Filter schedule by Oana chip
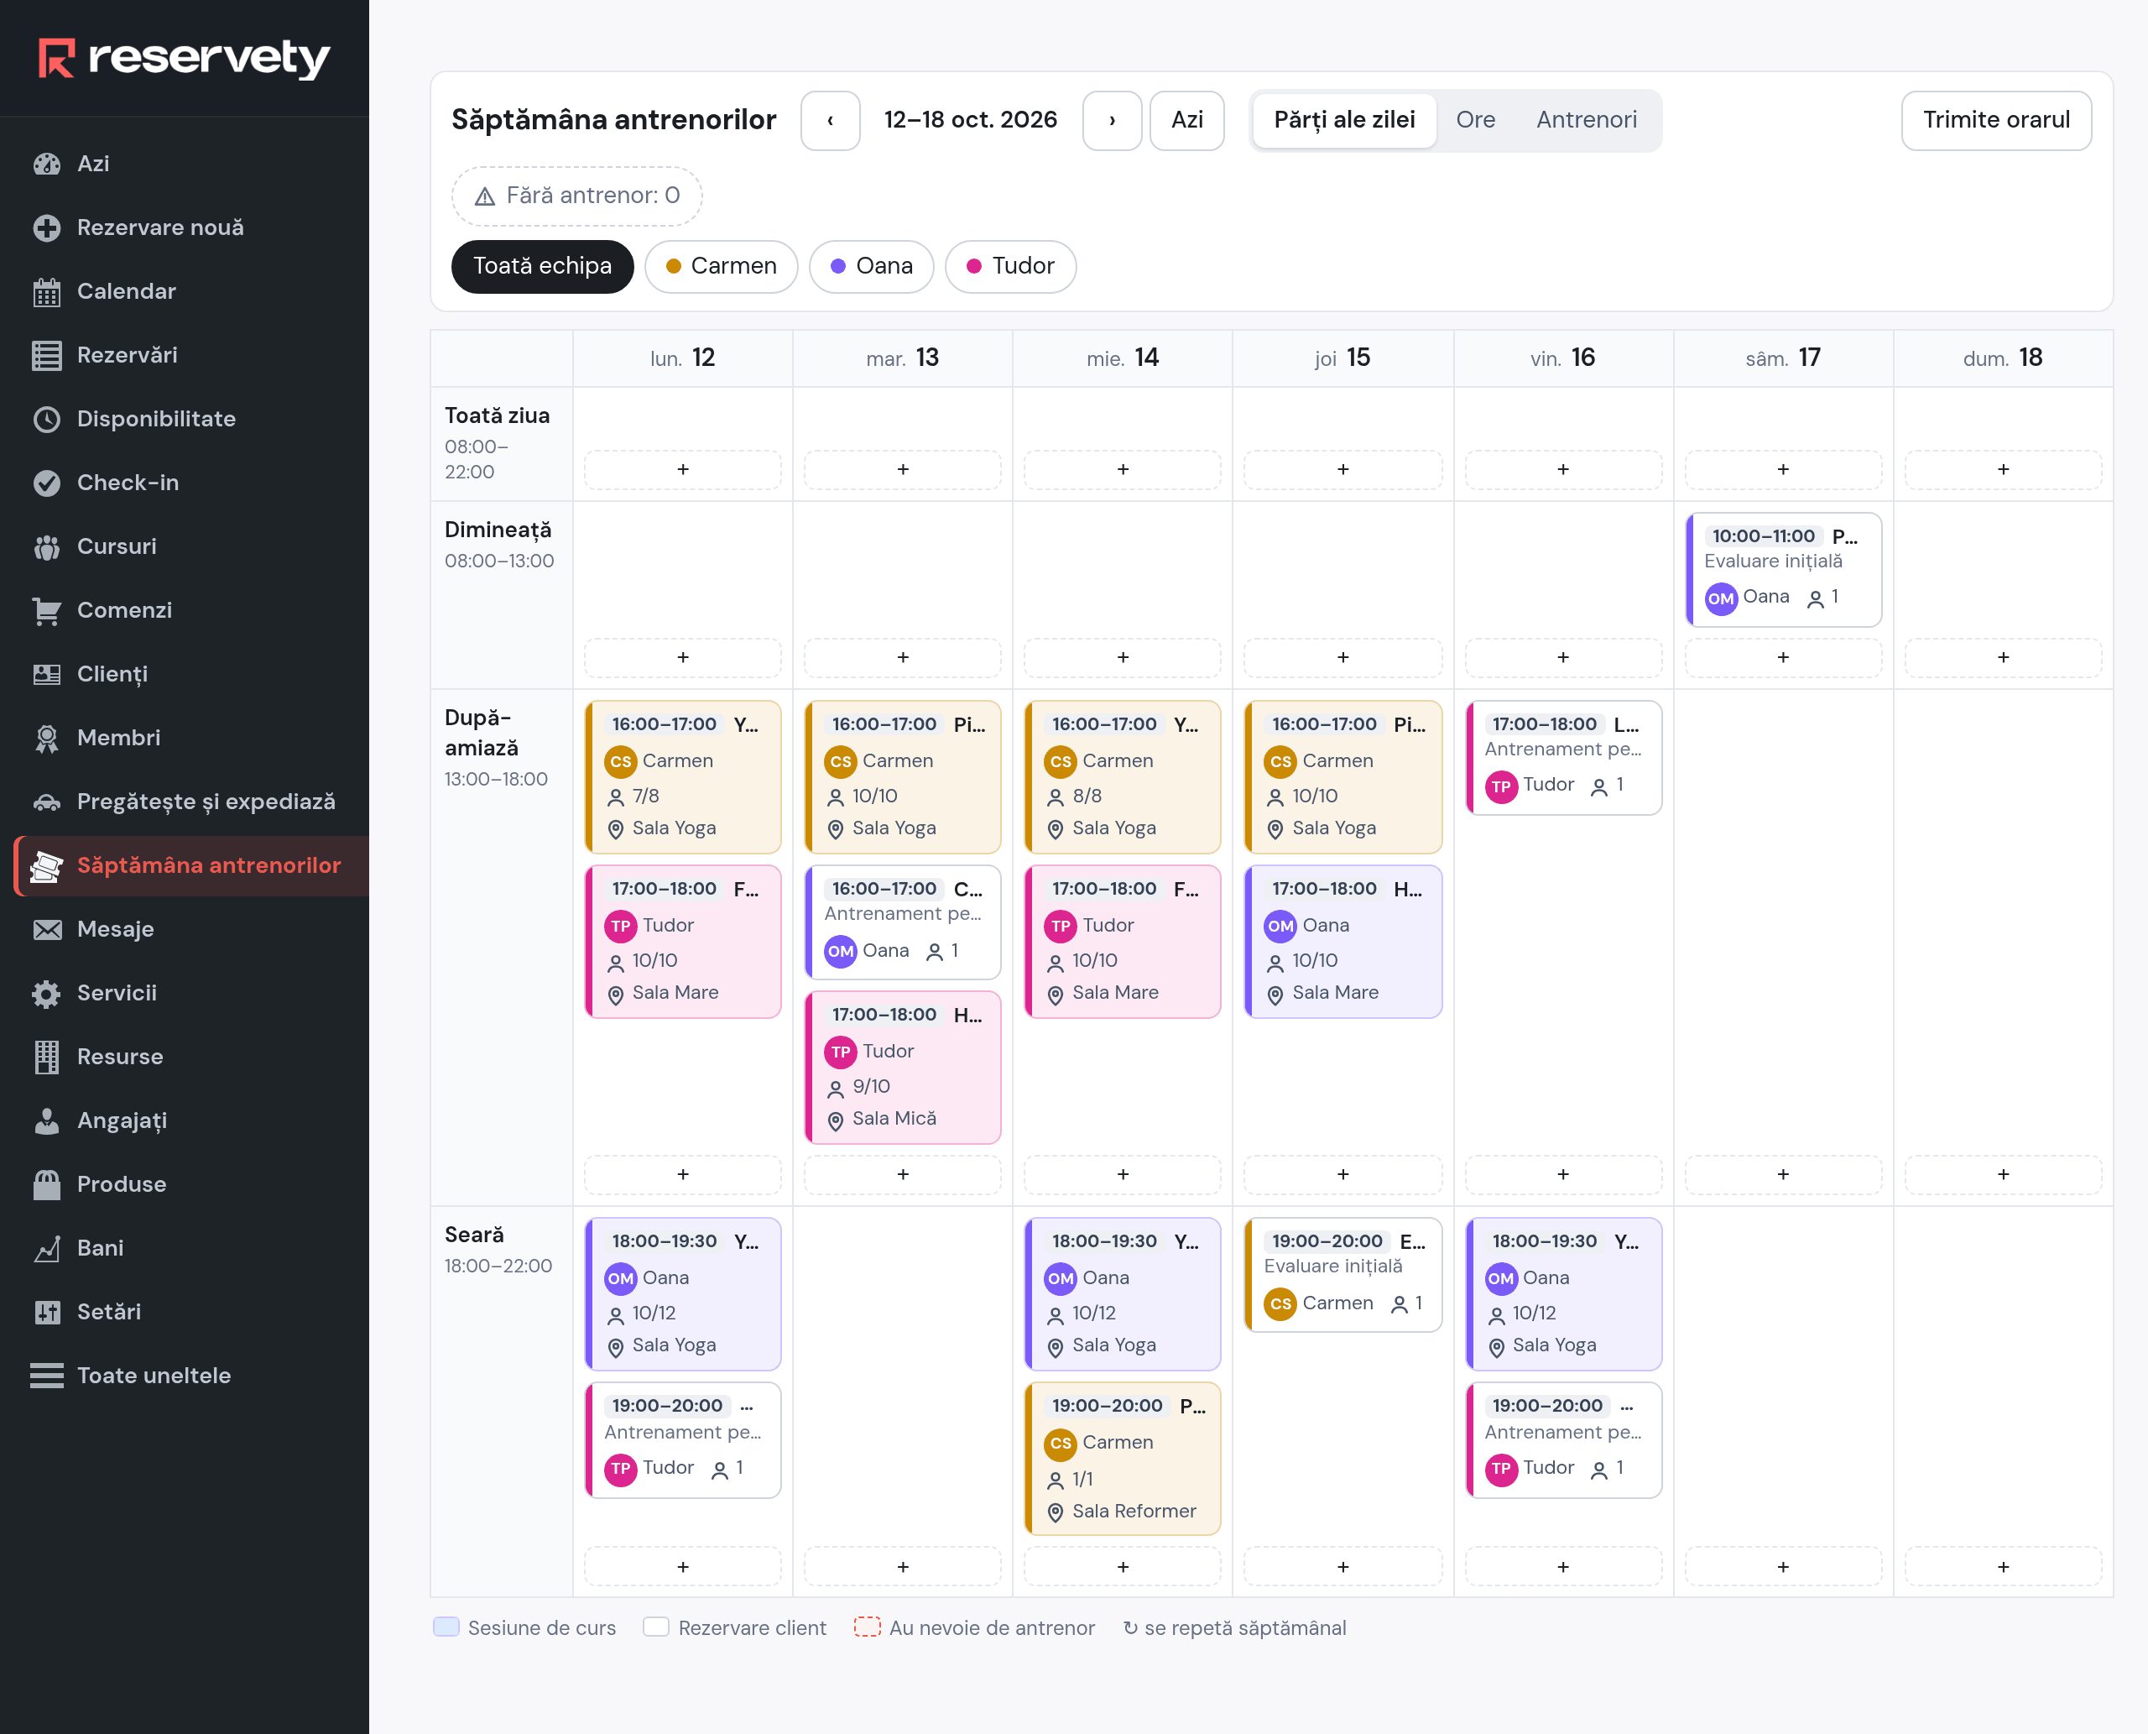This screenshot has height=1734, width=2148. (x=871, y=267)
